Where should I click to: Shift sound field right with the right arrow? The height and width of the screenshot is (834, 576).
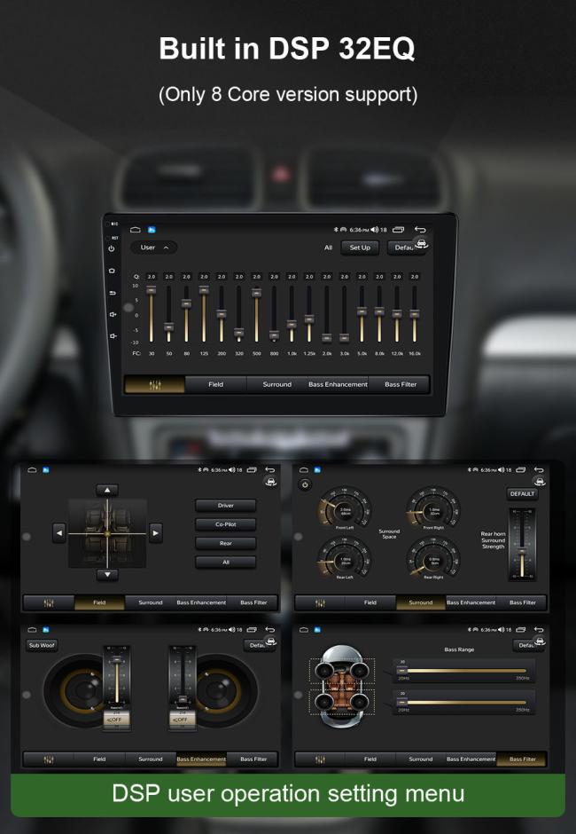click(156, 532)
